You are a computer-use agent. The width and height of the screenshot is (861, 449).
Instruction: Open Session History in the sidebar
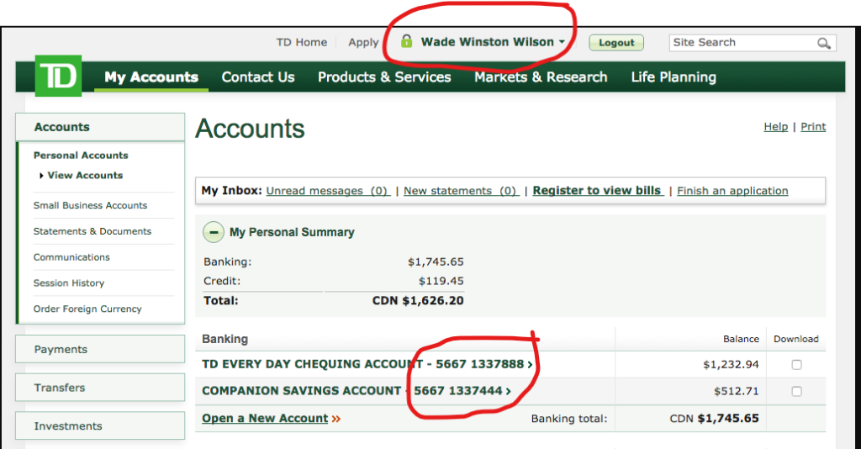[69, 283]
